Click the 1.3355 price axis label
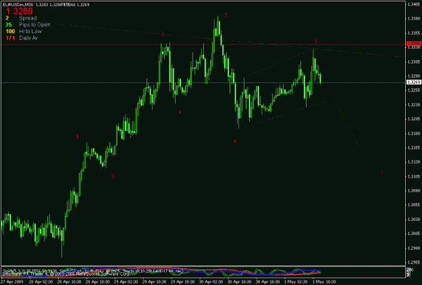The height and width of the screenshot is (285, 422). click(414, 33)
